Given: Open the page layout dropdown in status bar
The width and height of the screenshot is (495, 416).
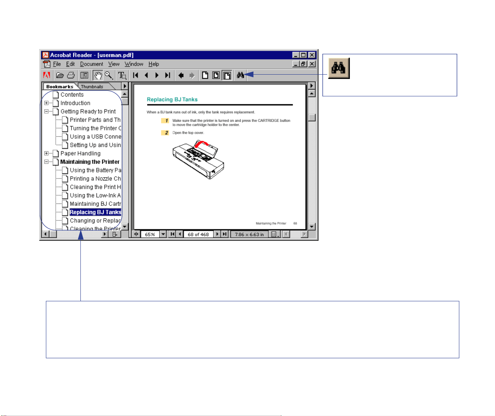Looking at the screenshot, I should click(275, 234).
